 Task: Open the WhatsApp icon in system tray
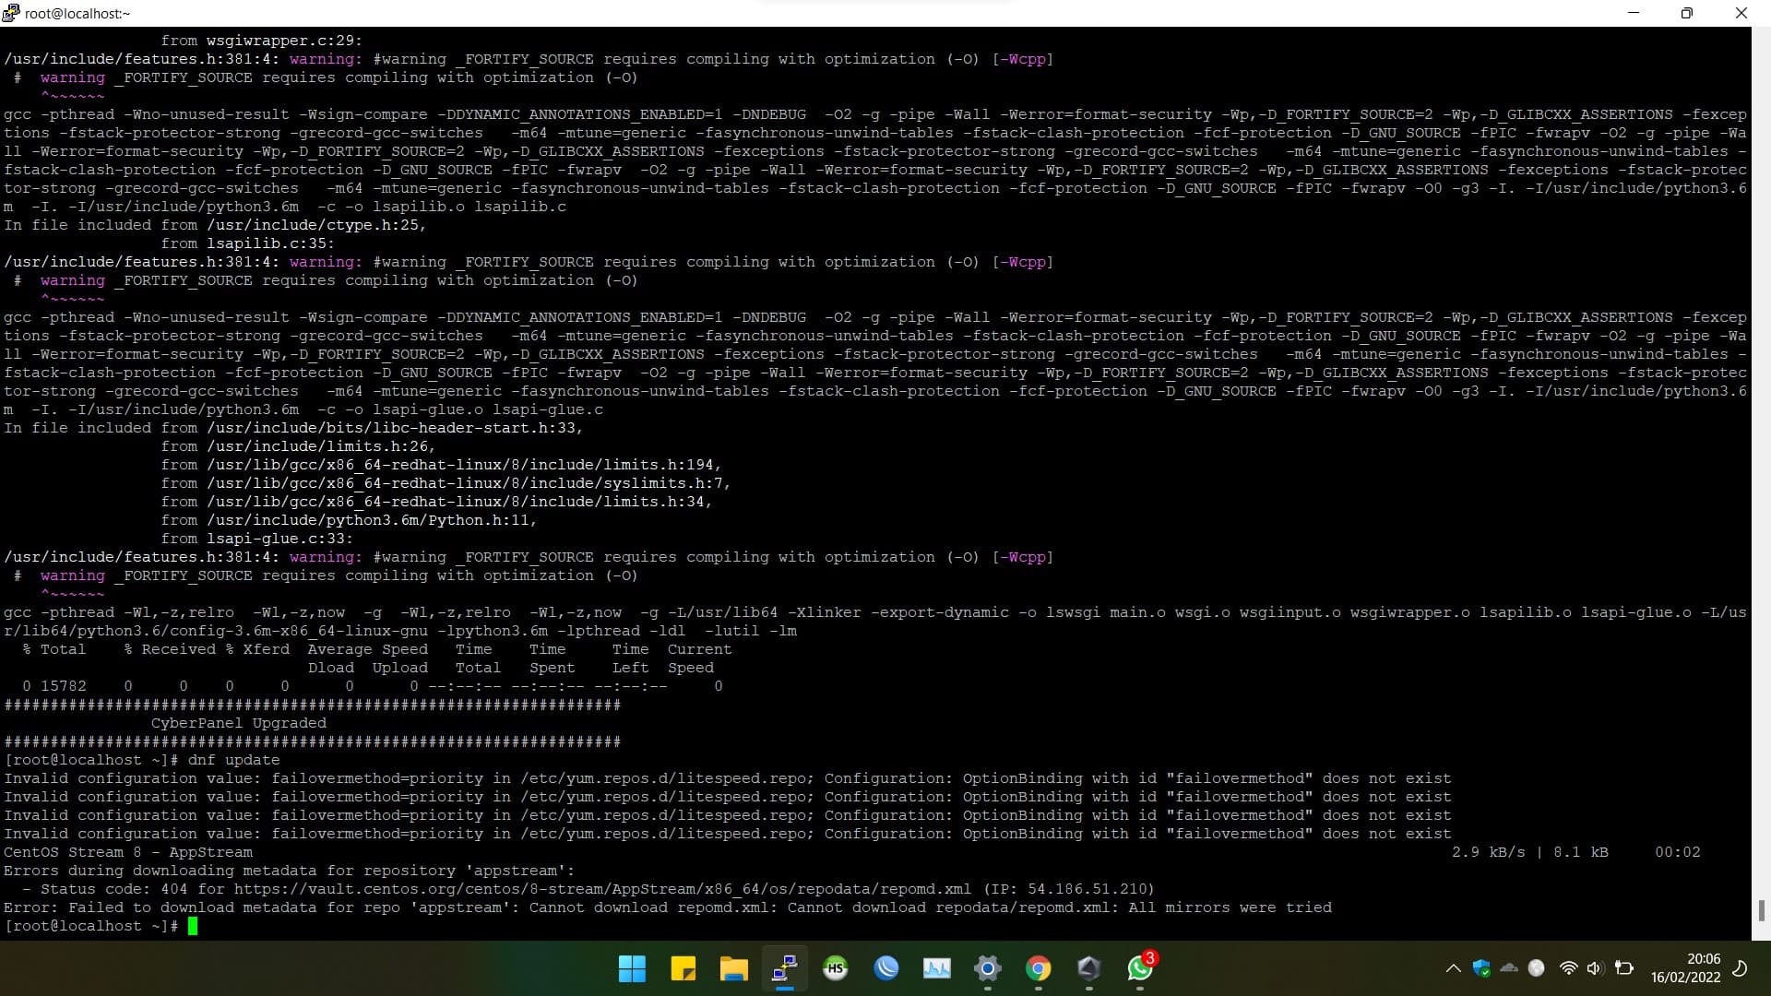click(1140, 968)
